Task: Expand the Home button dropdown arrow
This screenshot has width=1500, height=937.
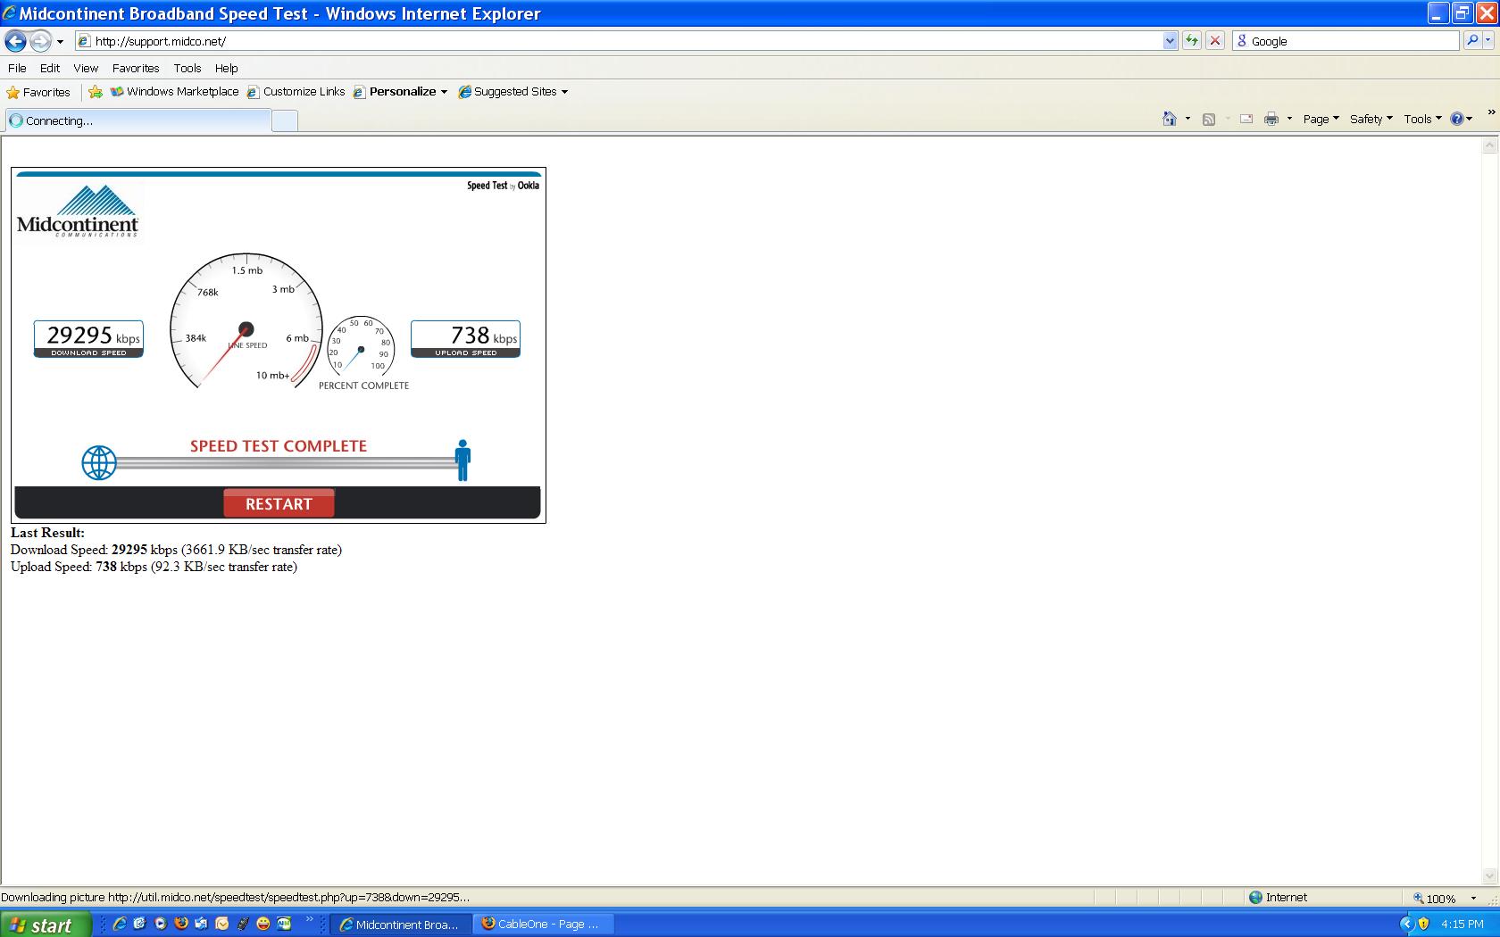Action: point(1187,119)
